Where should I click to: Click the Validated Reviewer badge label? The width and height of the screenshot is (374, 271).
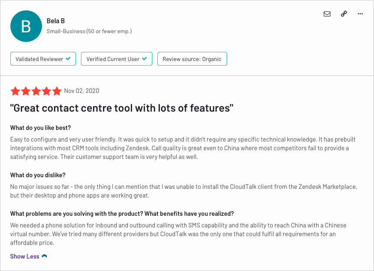(x=39, y=59)
